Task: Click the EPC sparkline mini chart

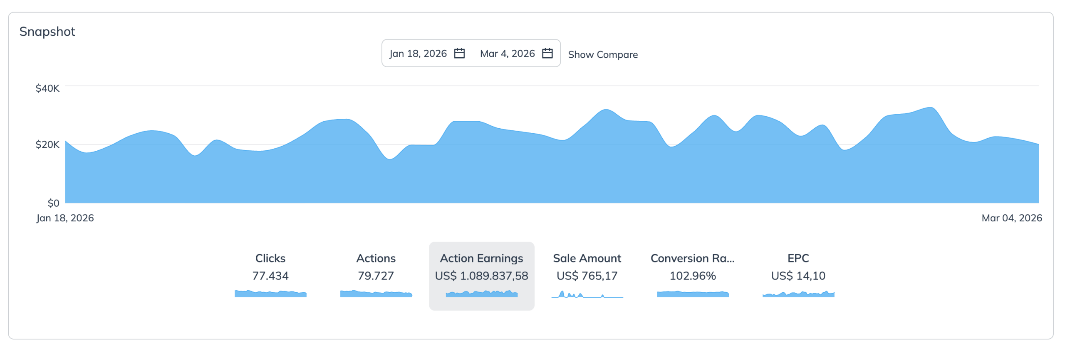Action: click(x=798, y=294)
